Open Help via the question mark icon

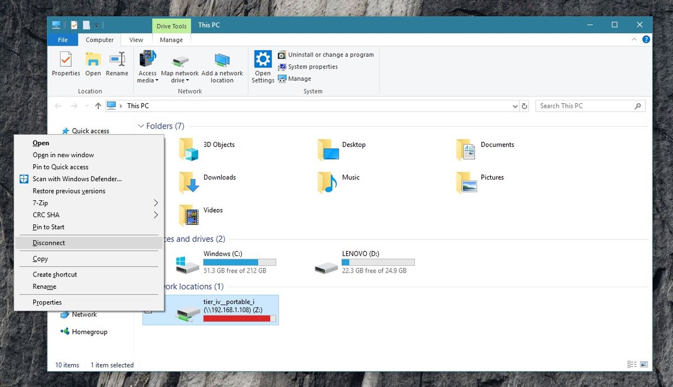pyautogui.click(x=645, y=39)
